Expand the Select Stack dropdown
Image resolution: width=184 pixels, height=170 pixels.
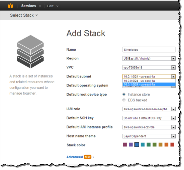[x=24, y=15]
